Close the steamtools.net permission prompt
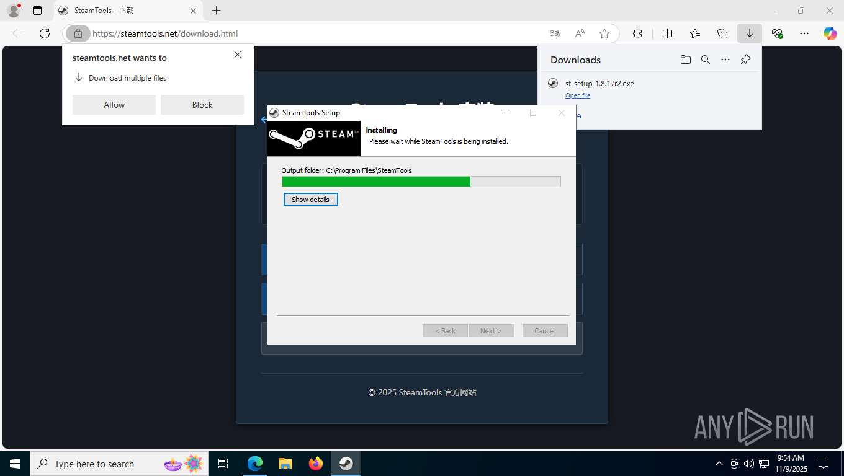Screen dimensions: 844x476 pos(238,55)
